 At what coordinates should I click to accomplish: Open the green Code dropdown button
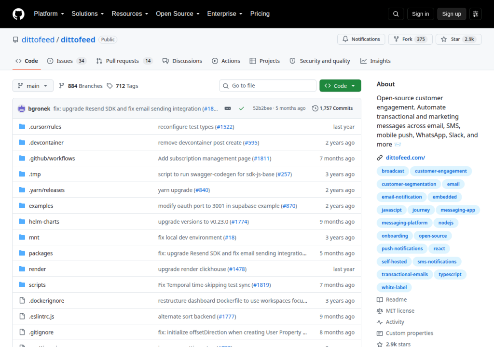(x=340, y=86)
